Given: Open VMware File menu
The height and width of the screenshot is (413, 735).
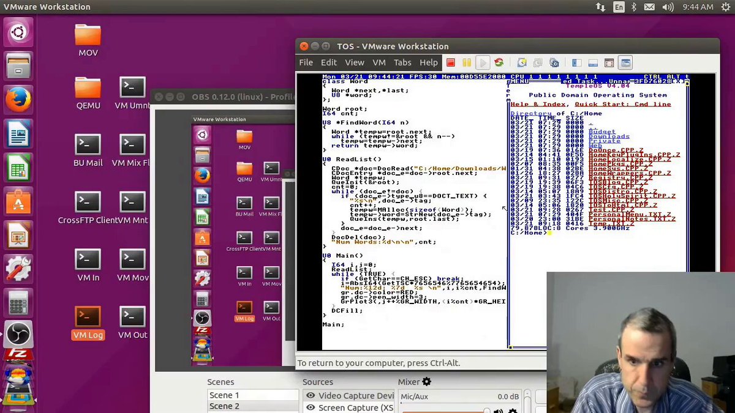Looking at the screenshot, I should click(x=306, y=62).
